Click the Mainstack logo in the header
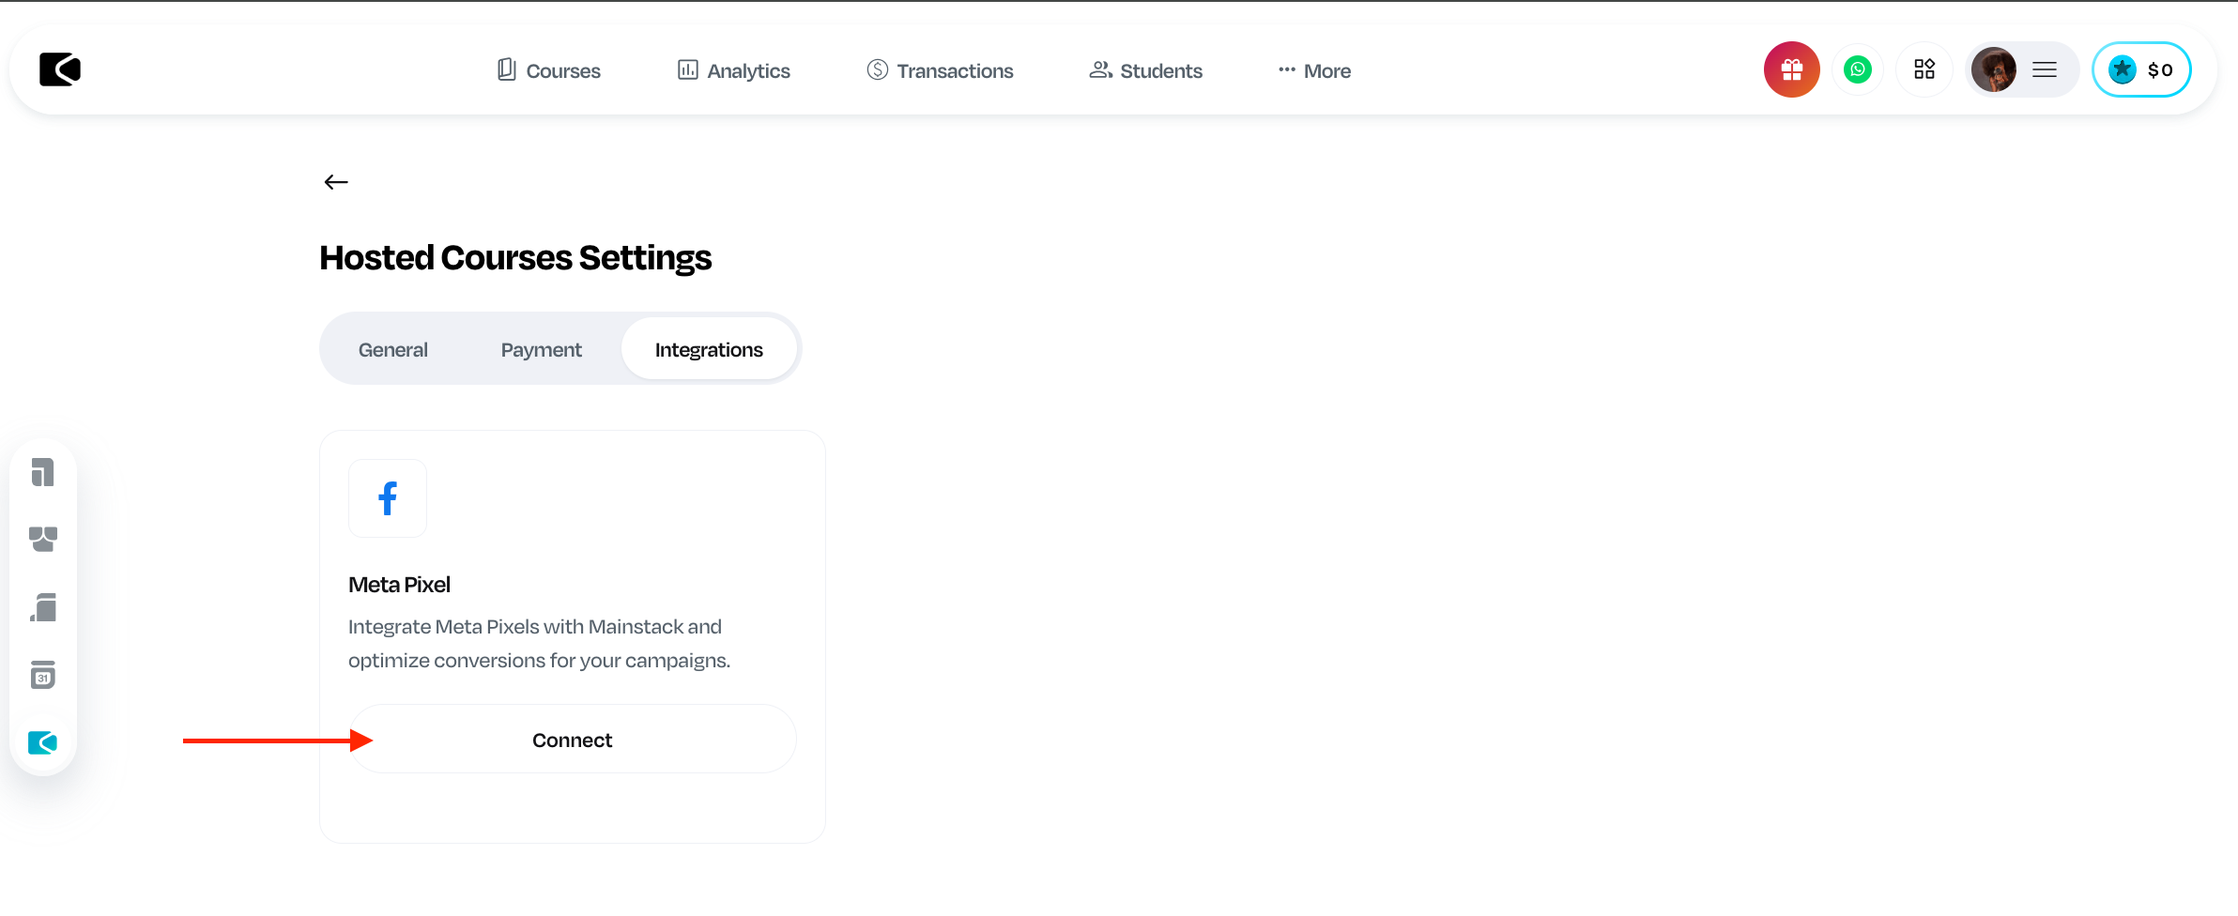Image resolution: width=2238 pixels, height=916 pixels. tap(60, 69)
